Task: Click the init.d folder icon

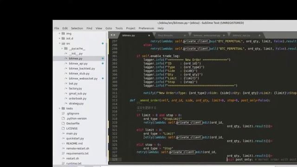Action: pyautogui.click(x=63, y=38)
